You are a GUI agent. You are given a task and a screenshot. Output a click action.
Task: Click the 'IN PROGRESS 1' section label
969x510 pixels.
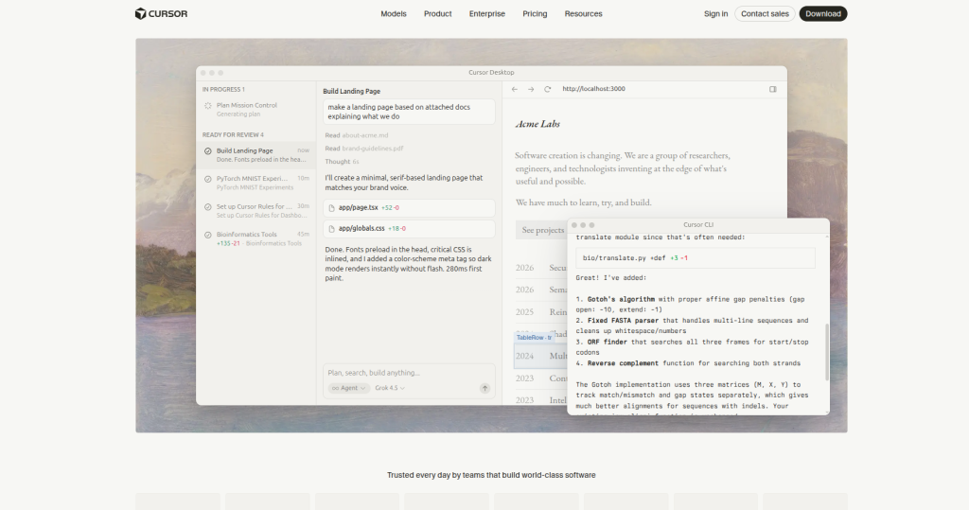[223, 90]
